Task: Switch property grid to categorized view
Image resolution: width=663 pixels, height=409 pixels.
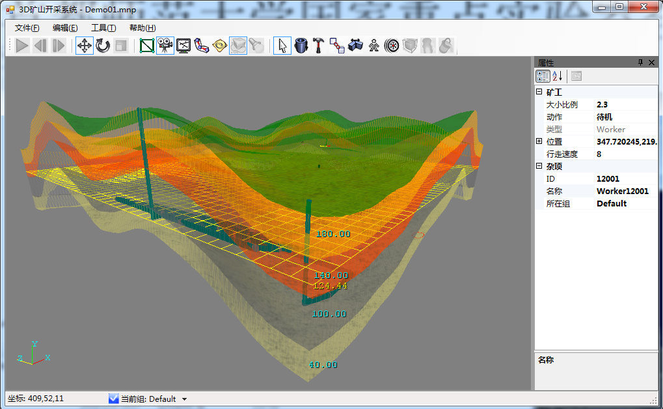Action: pyautogui.click(x=543, y=76)
